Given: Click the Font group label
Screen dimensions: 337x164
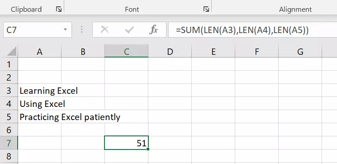Looking at the screenshot, I should click(x=132, y=9).
